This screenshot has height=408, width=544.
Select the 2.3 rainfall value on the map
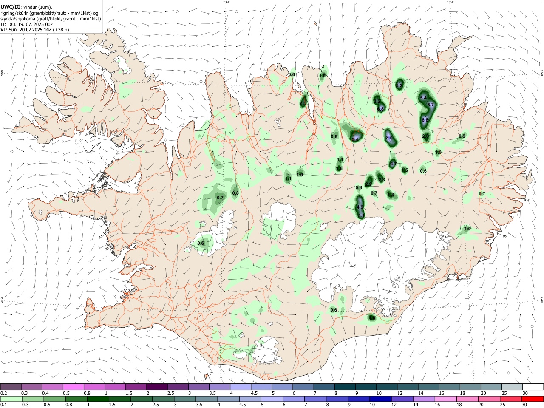pyautogui.click(x=381, y=180)
